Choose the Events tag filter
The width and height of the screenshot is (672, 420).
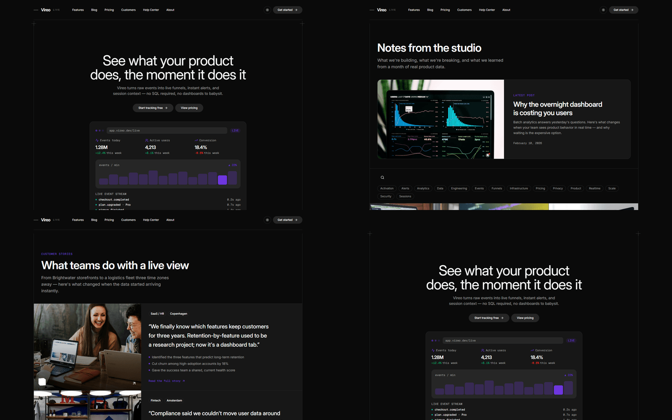pos(479,189)
